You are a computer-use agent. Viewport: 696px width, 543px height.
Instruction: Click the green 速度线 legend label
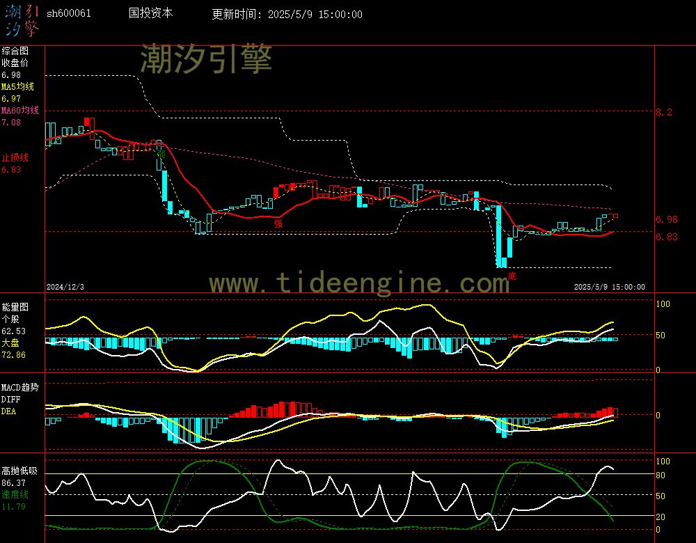point(15,494)
